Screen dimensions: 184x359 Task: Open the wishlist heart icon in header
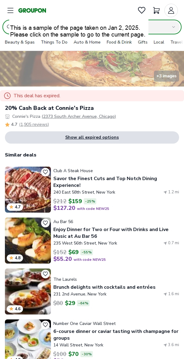pos(142,10)
